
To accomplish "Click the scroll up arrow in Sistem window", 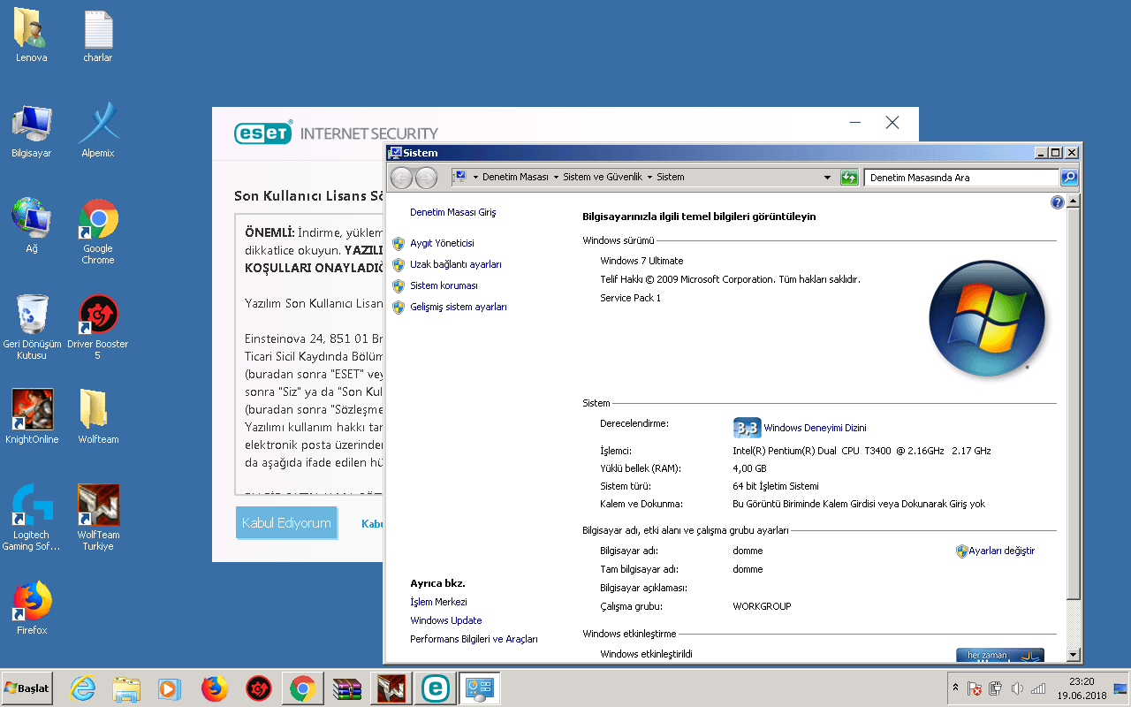I will pos(1074,201).
